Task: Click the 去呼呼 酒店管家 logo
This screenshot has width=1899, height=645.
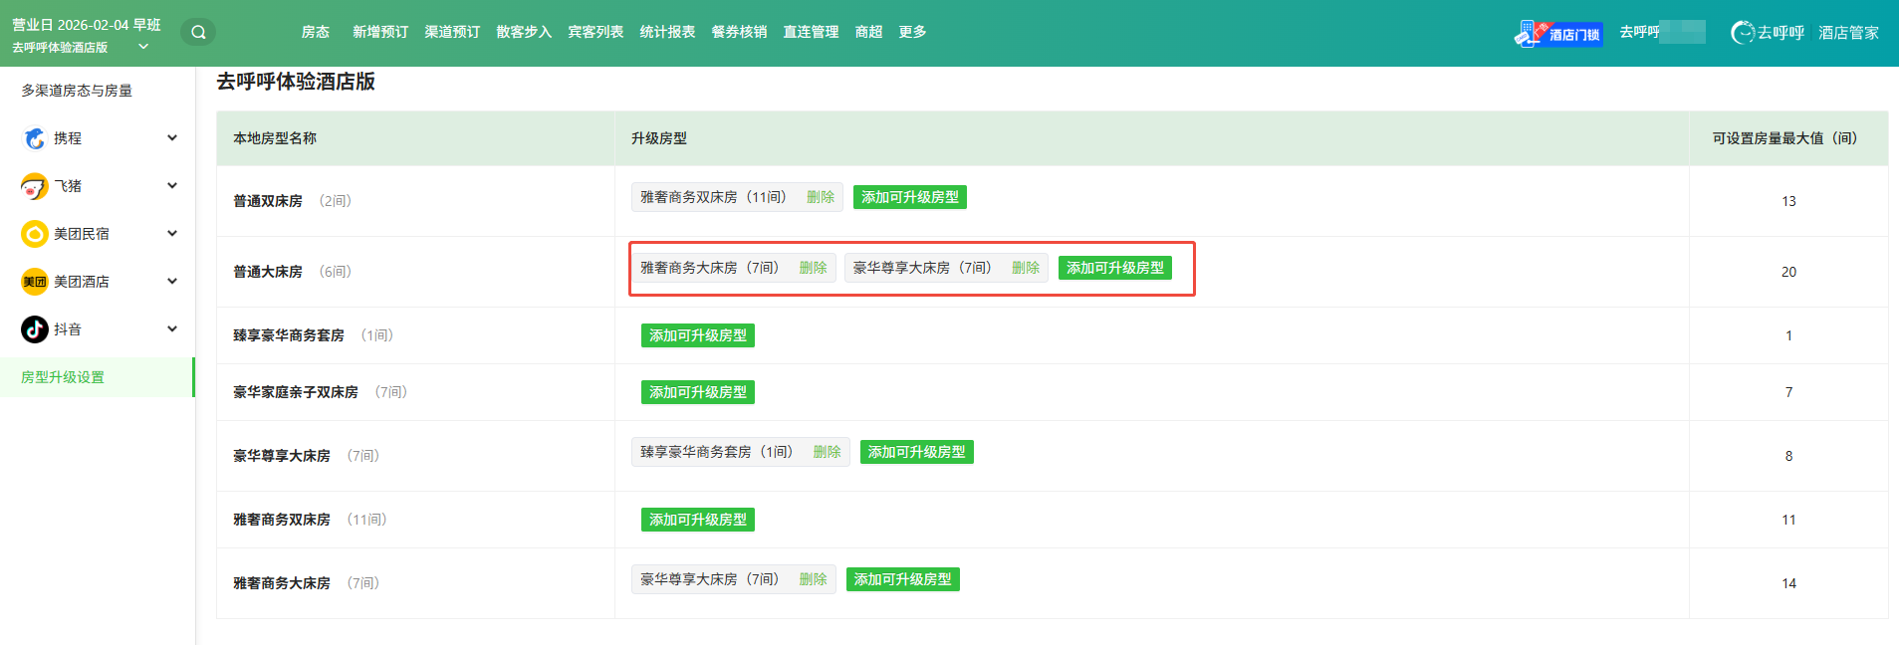Action: 1804,33
